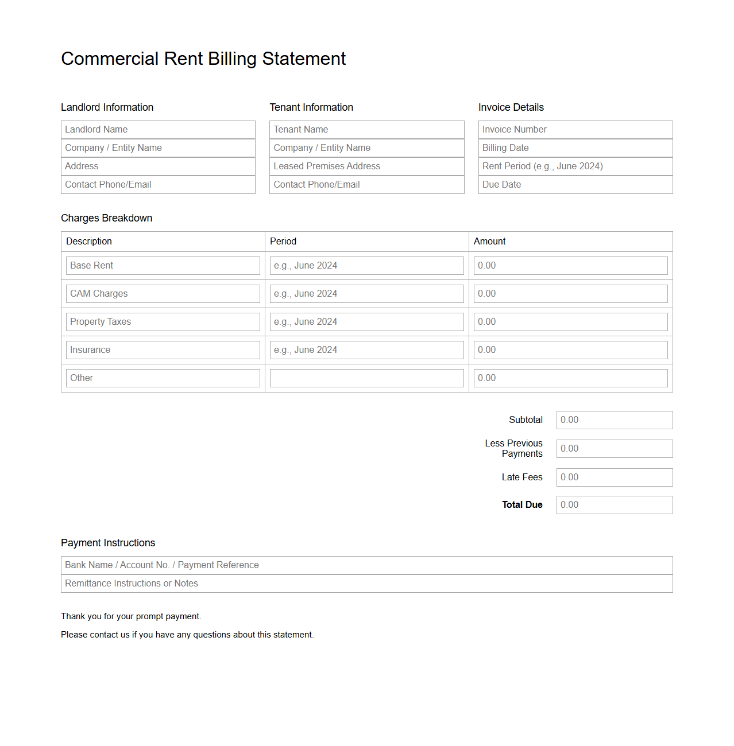This screenshot has width=734, height=746.
Task: Click the Base Rent amount field
Action: [x=570, y=265]
